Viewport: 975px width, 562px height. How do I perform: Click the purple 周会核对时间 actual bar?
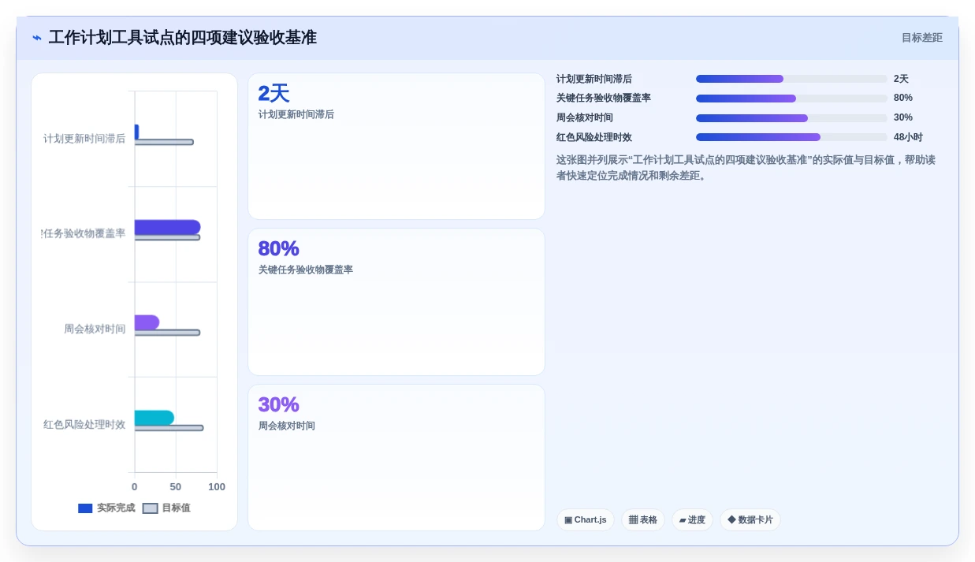click(x=147, y=322)
